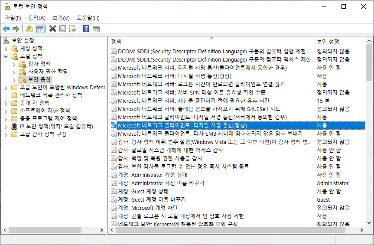Click the policy list scroll up arrow
The width and height of the screenshot is (374, 245).
[x=369, y=41]
